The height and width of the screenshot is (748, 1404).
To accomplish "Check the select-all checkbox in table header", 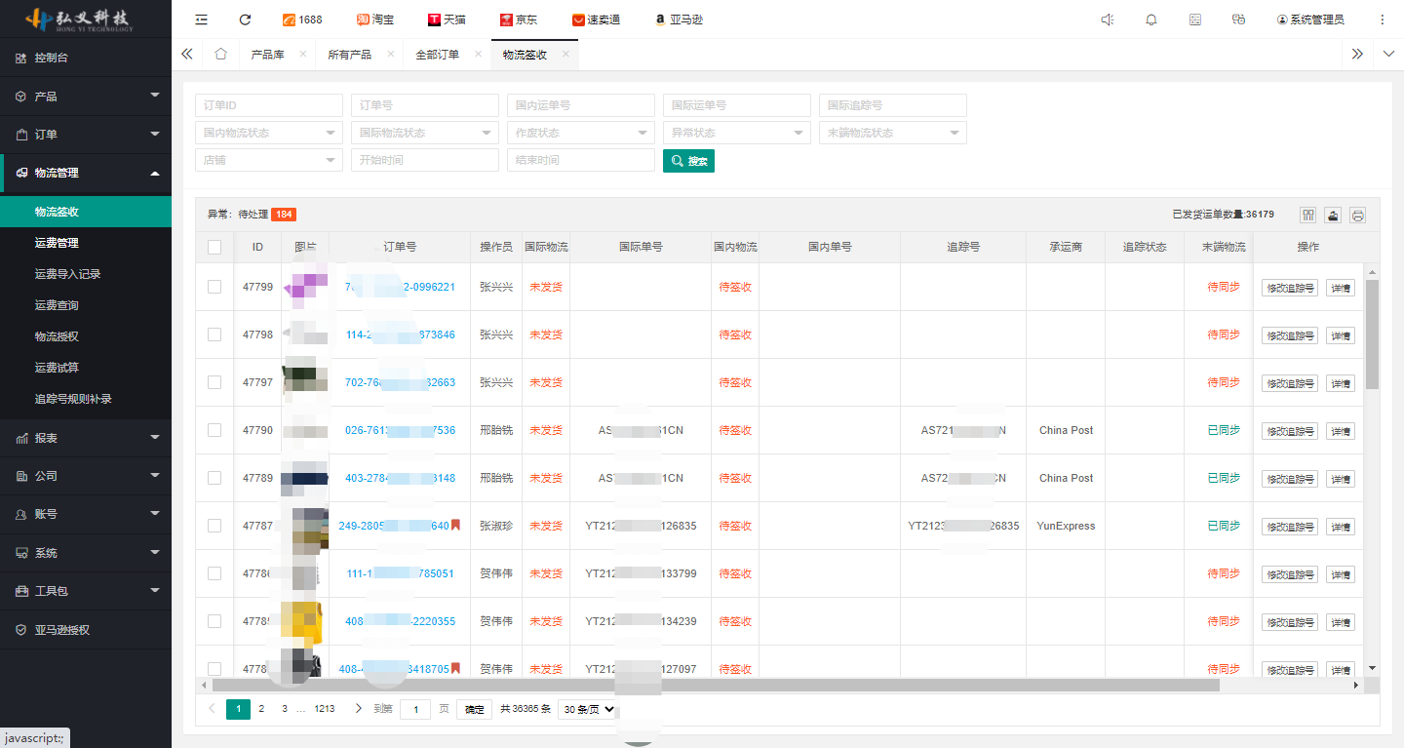I will [x=214, y=248].
